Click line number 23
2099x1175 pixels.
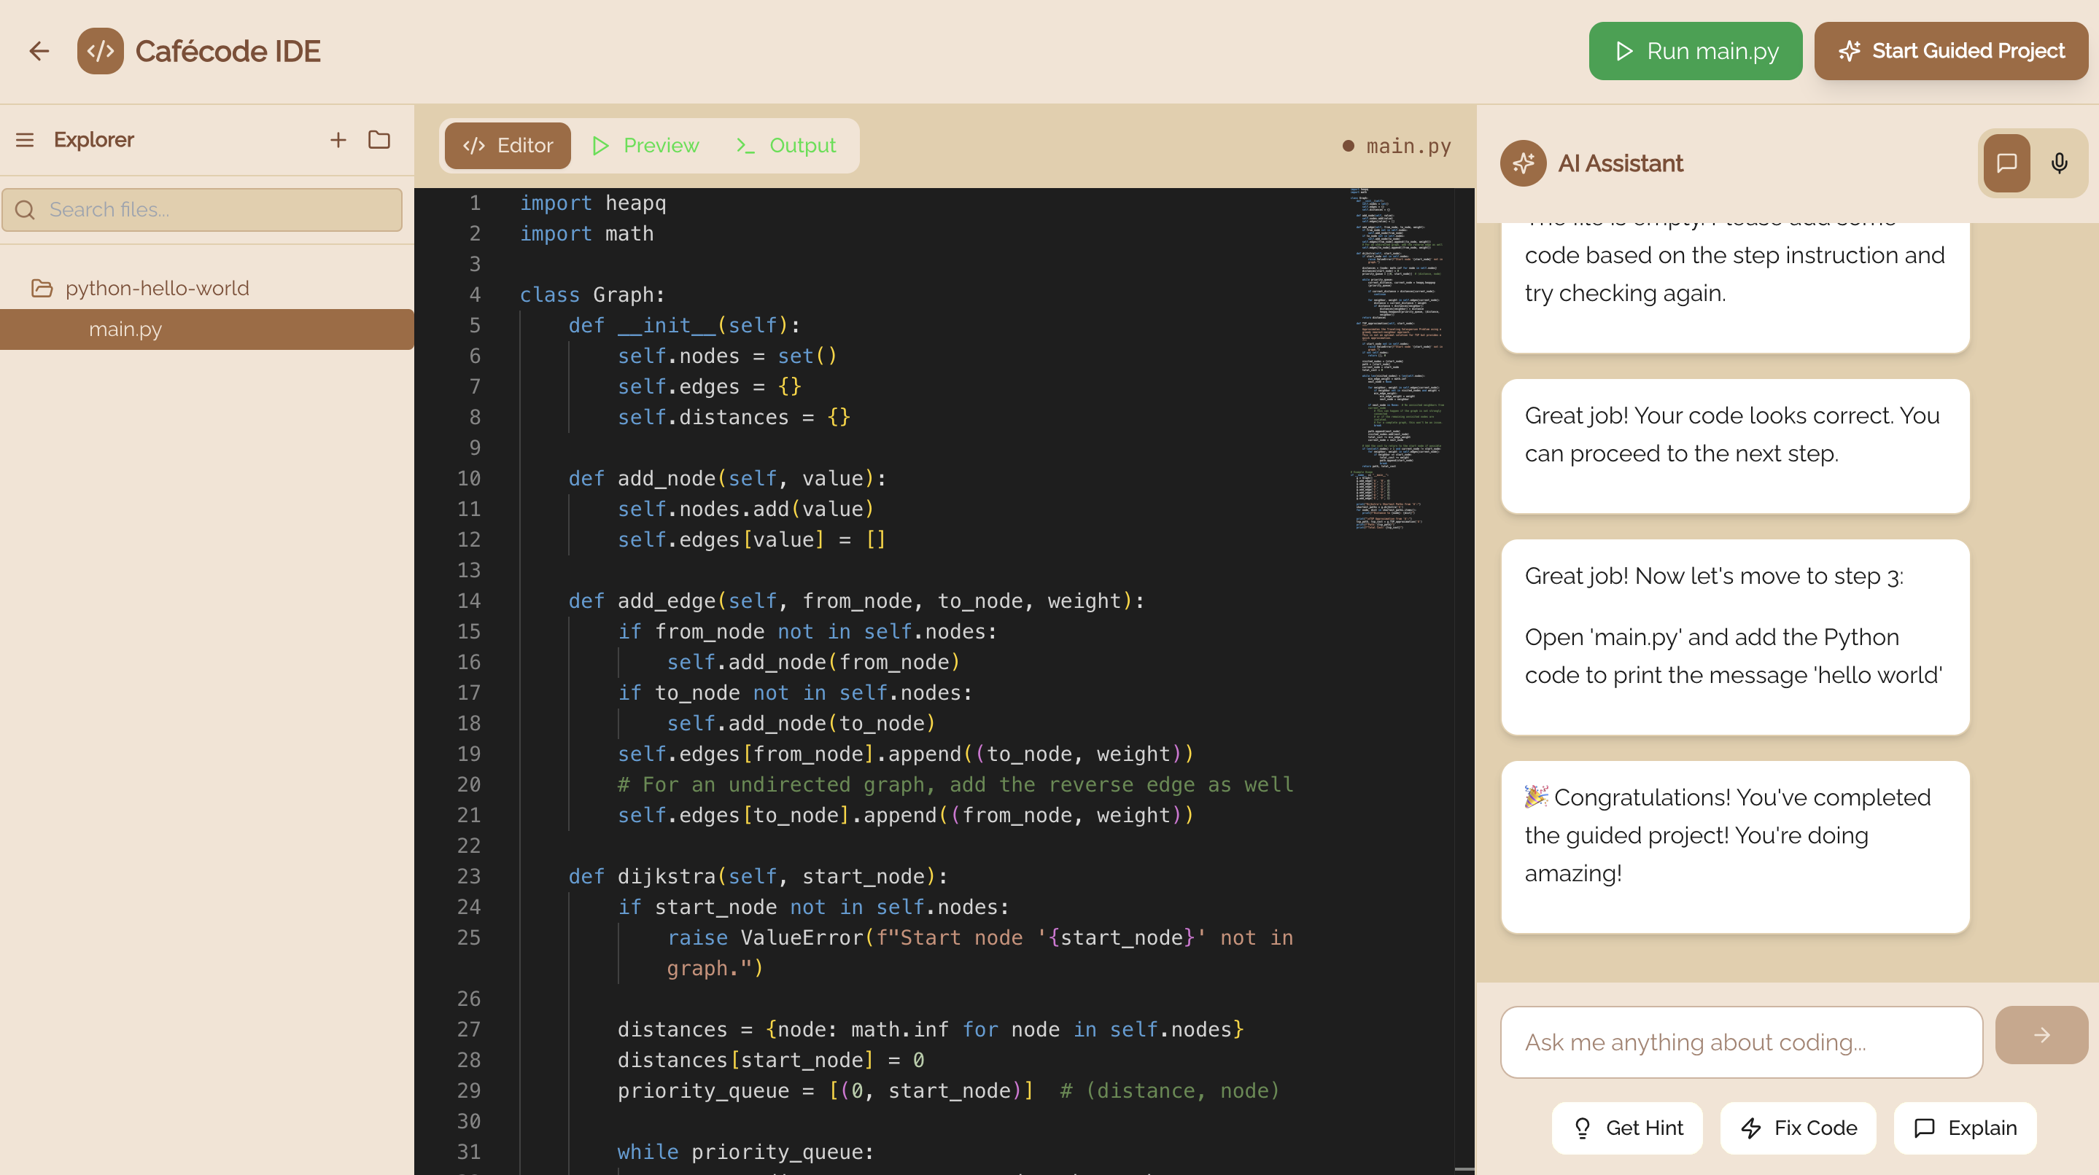pos(468,876)
